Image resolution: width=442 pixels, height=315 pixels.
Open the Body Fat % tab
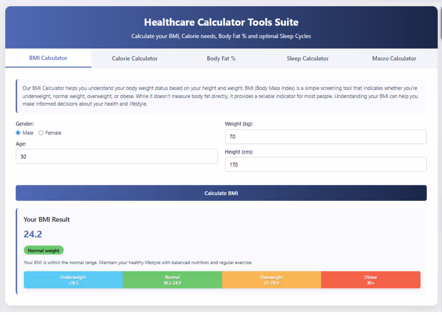coord(221,58)
